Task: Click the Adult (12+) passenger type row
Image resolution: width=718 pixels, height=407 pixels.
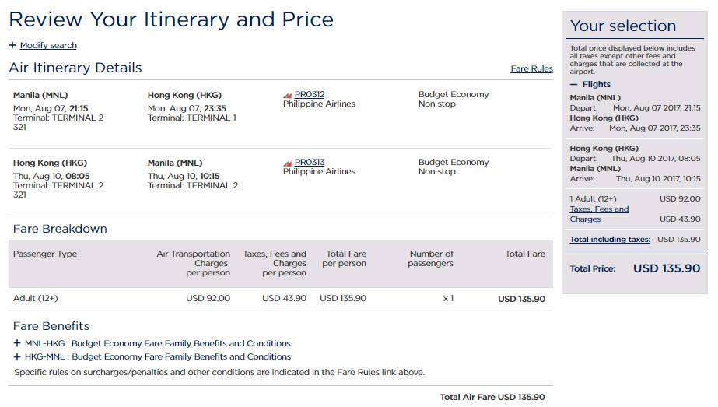Action: (x=36, y=298)
